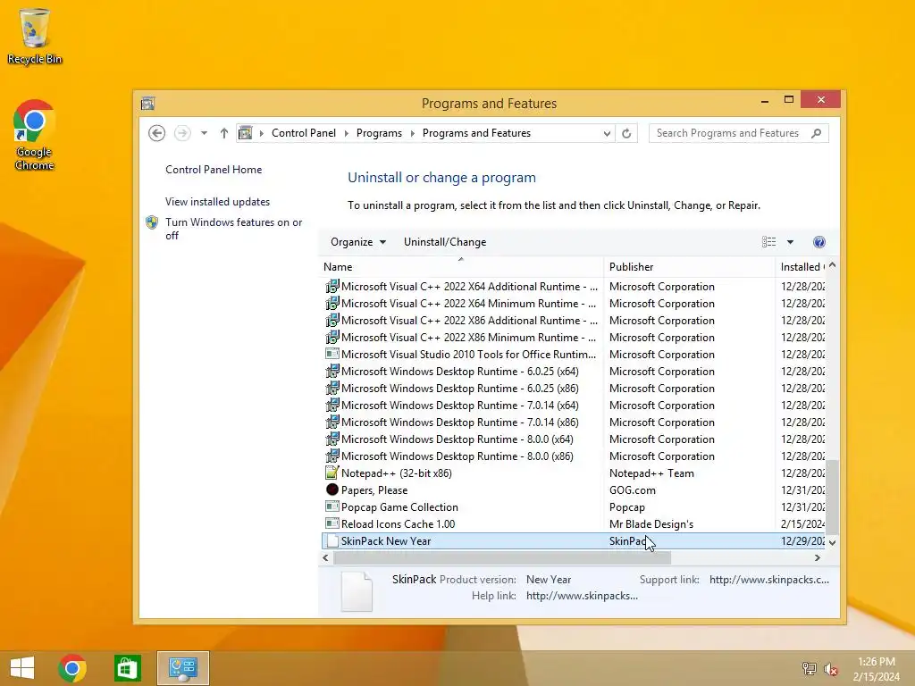Click the breadcrumb root arrow before Control Panel
This screenshot has height=686, width=915.
coord(261,133)
